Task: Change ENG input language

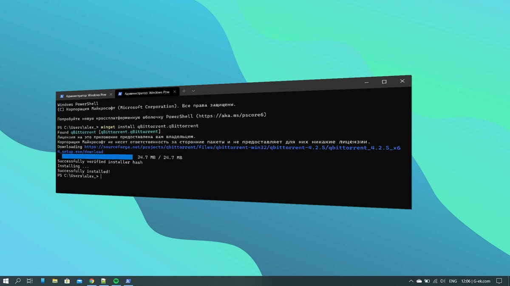Action: 453,281
